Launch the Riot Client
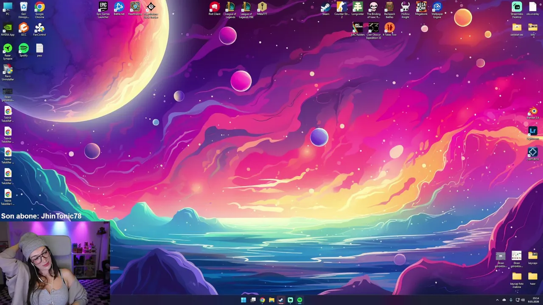Image resolution: width=543 pixels, height=305 pixels. [x=215, y=8]
